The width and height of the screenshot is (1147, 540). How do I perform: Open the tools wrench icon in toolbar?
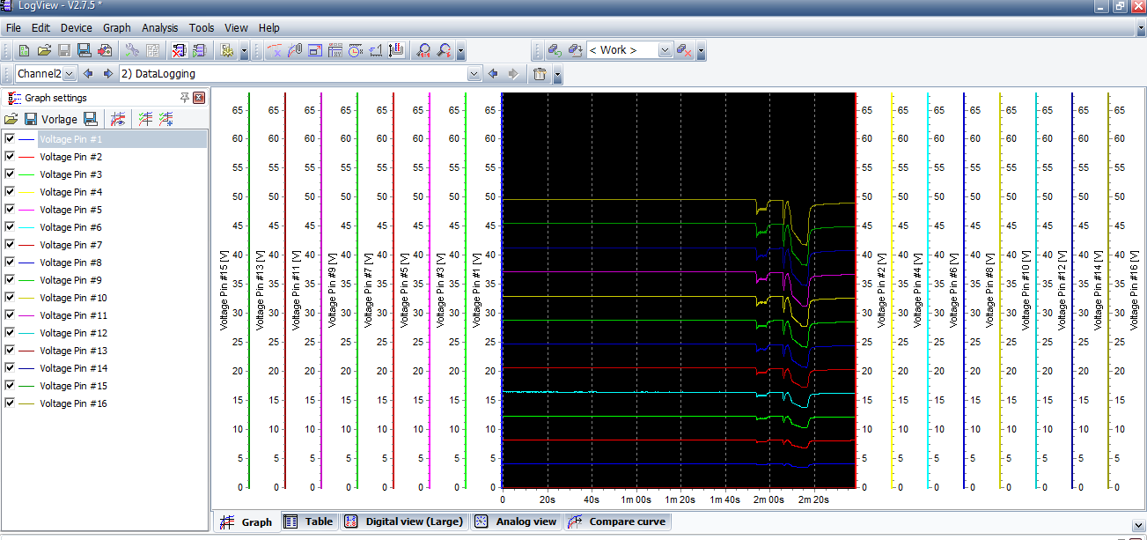[132, 50]
